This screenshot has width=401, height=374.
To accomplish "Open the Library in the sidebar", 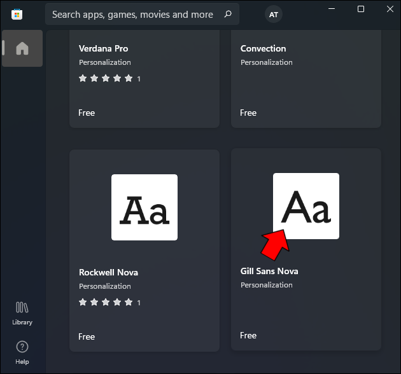I will point(22,312).
